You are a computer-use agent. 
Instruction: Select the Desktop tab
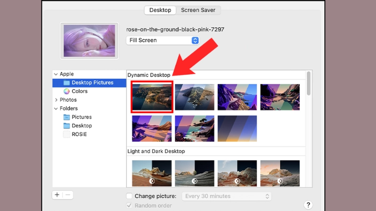pos(160,10)
